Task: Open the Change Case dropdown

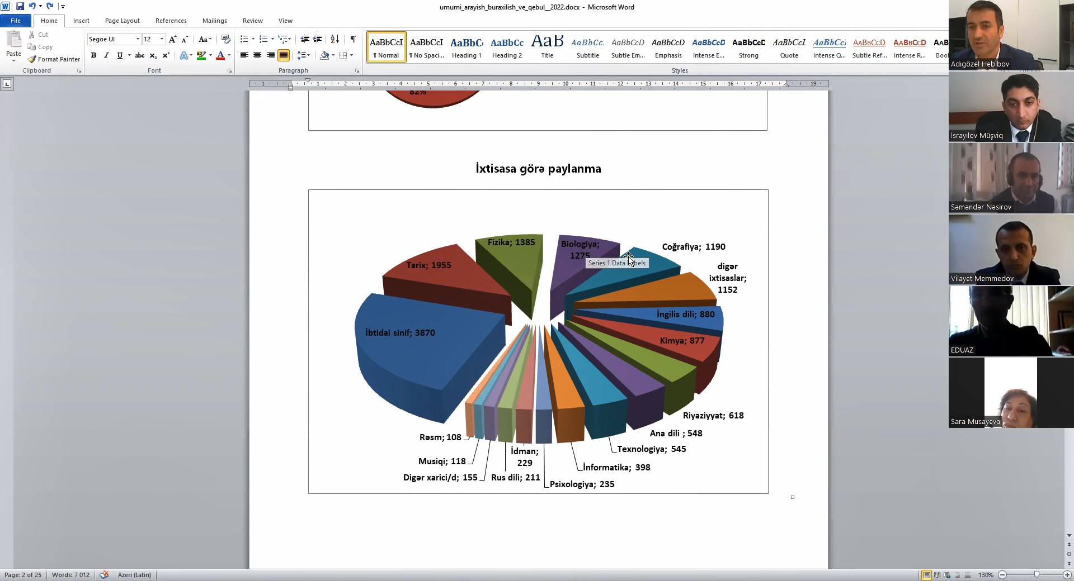Action: point(205,39)
